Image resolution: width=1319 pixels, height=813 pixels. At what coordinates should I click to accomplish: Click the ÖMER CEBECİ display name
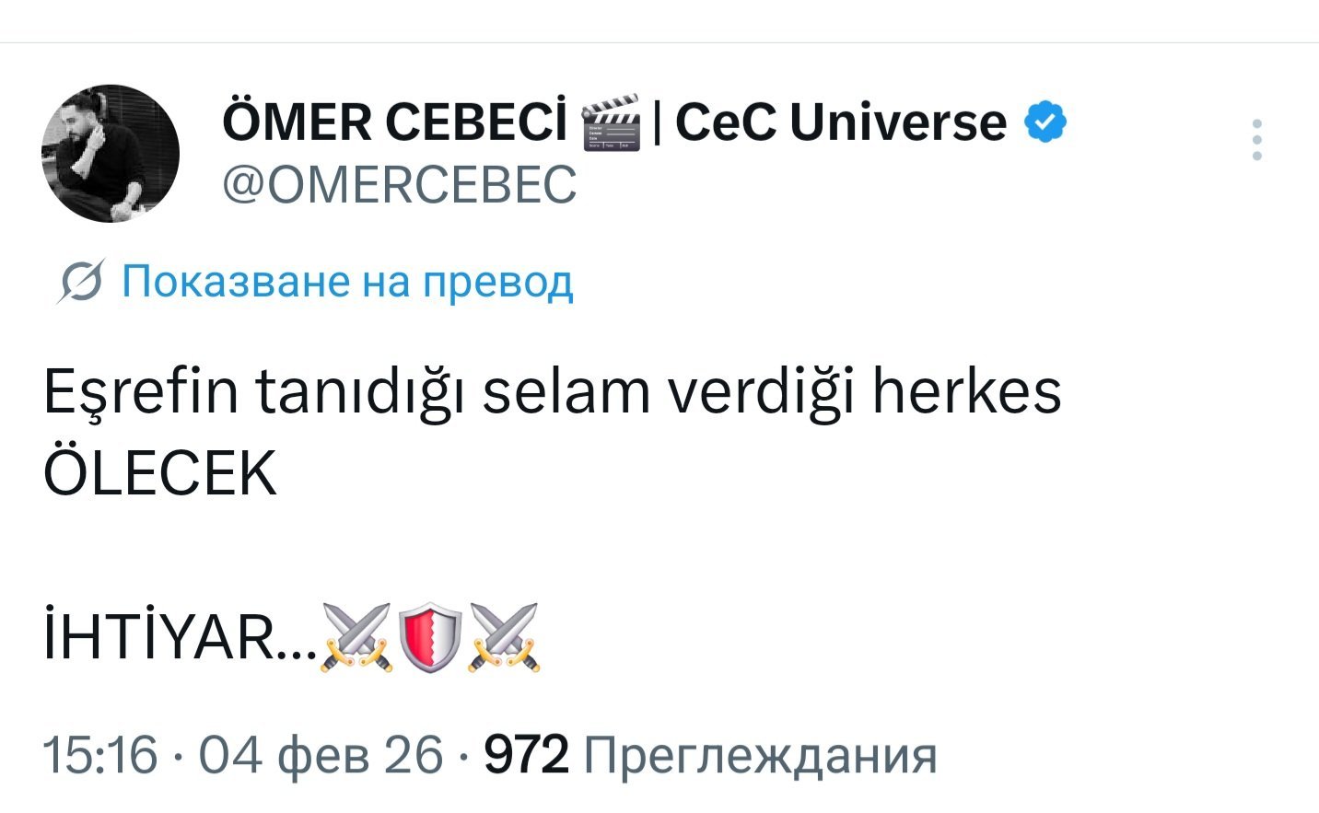coord(394,122)
